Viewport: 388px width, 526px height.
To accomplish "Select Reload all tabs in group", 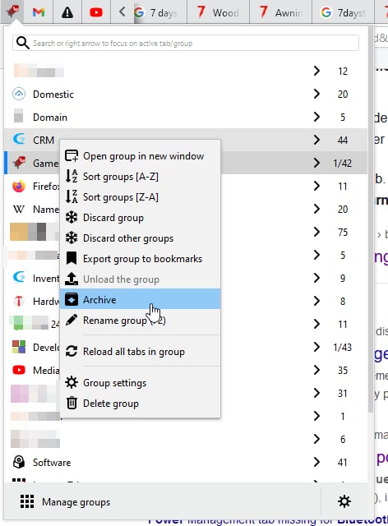I will coord(141,351).
